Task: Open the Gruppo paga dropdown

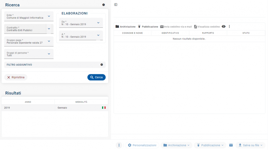Action: pyautogui.click(x=29, y=41)
